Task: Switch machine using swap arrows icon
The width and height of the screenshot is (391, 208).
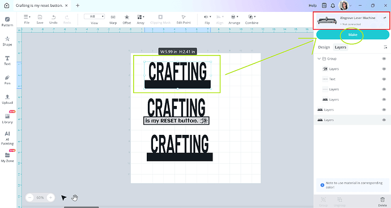Action: [x=385, y=18]
